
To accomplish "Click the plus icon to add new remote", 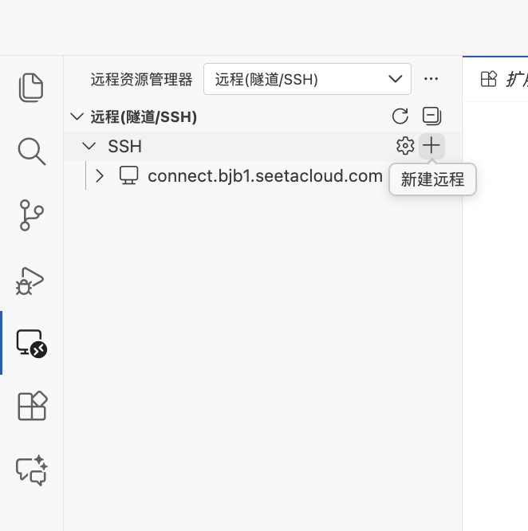I will coord(431,146).
